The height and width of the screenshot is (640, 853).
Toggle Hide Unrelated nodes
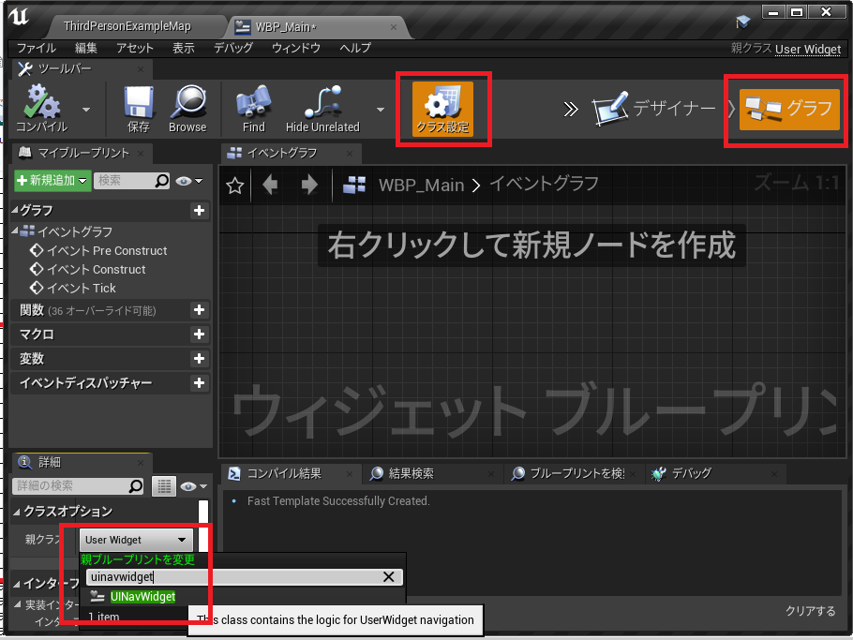(322, 108)
